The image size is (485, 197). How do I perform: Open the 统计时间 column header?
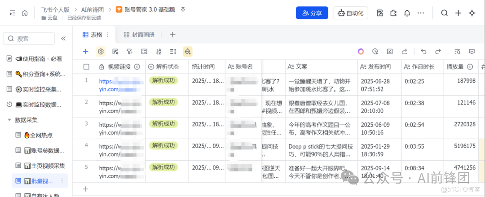(207, 67)
